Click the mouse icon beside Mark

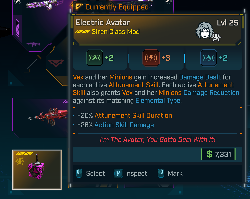click(x=161, y=173)
